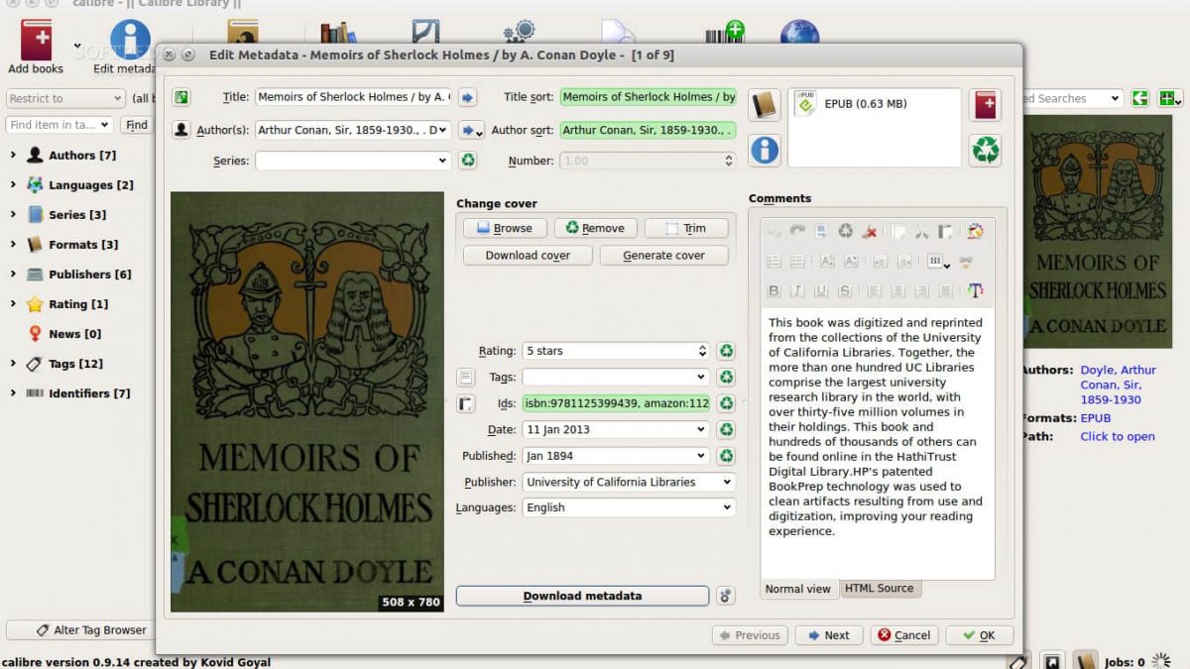Click the insert link icon in Comments toolbar

[965, 262]
